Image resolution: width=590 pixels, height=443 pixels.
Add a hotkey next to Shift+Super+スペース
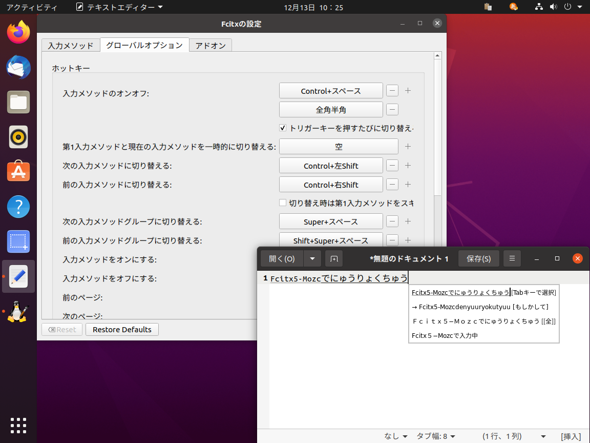[x=408, y=240]
